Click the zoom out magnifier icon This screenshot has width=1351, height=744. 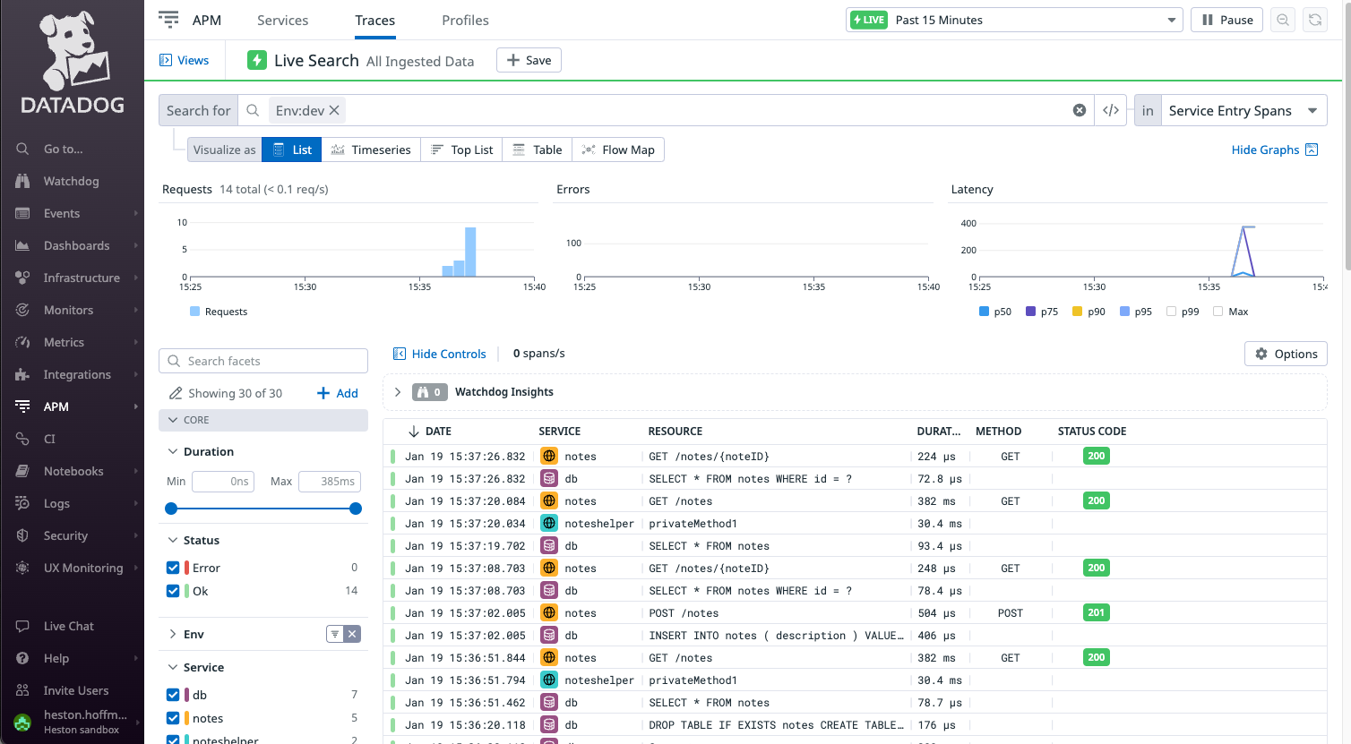[1283, 20]
